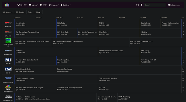Click the lightning bolt activity icon
The image size is (186, 102).
(142, 5)
